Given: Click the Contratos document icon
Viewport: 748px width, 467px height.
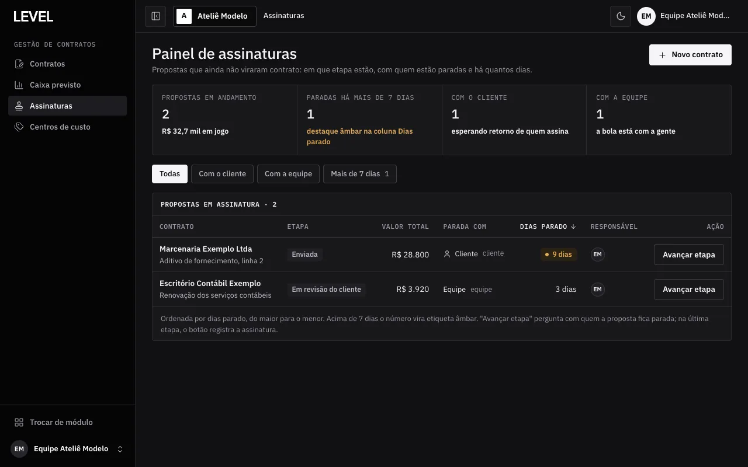Looking at the screenshot, I should [x=19, y=64].
